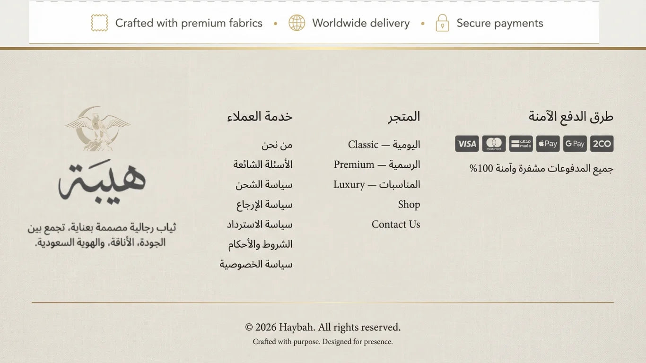Viewport: 646px width, 363px height.
Task: Click the Mastercard payment icon
Action: tap(494, 144)
